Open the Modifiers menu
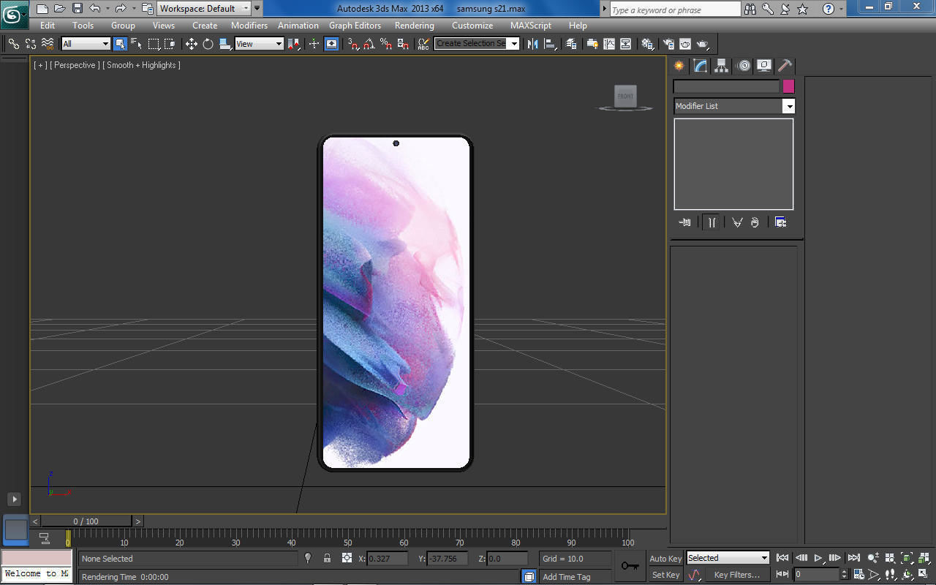The height and width of the screenshot is (585, 936). (249, 25)
